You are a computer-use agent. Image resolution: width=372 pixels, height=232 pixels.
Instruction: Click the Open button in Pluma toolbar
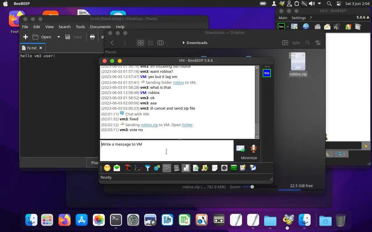point(42,37)
